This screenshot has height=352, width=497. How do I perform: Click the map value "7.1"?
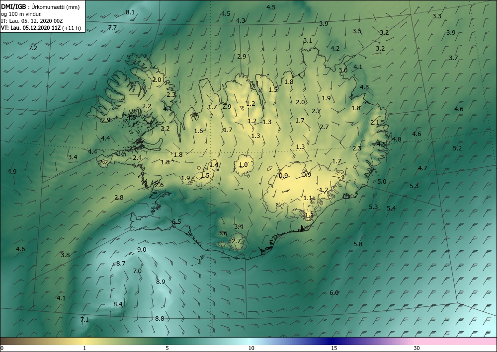[x=84, y=319]
